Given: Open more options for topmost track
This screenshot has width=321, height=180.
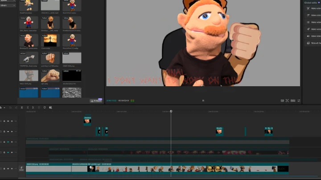Looking at the screenshot, I should pyautogui.click(x=16, y=121).
